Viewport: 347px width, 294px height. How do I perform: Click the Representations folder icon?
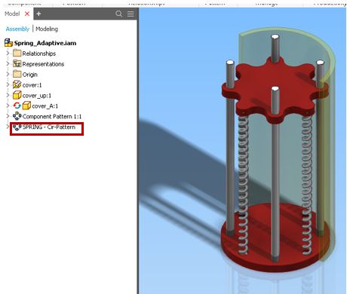tap(17, 63)
